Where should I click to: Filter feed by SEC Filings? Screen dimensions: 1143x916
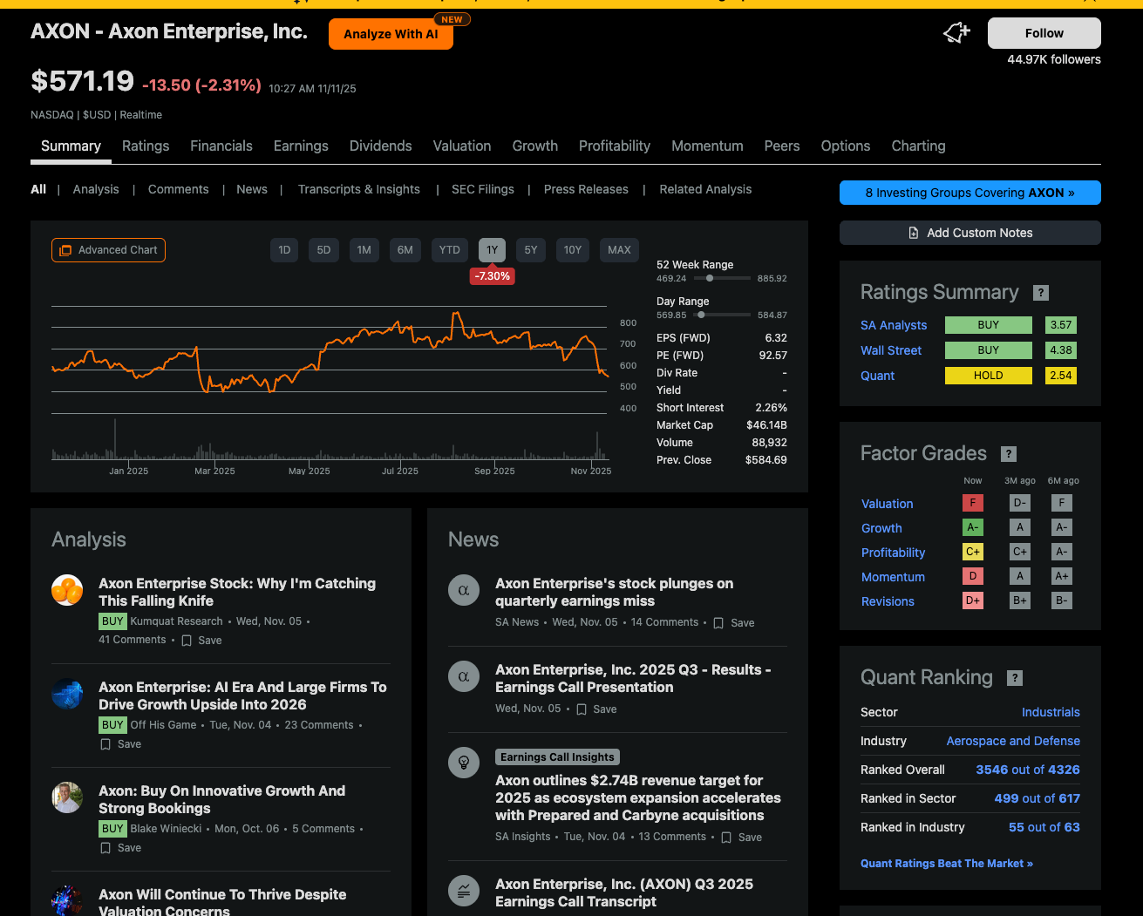click(483, 189)
